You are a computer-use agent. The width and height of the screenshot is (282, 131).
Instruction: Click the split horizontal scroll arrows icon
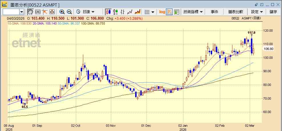[52, 12]
